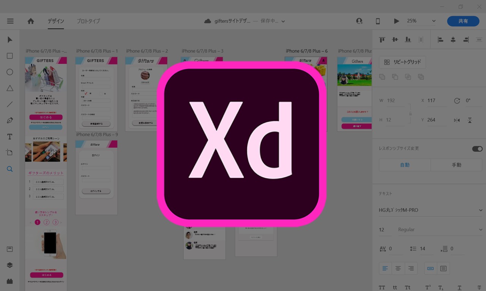Apply the Subtract boolean operation
Screen dimensions: 486x291
(395, 77)
